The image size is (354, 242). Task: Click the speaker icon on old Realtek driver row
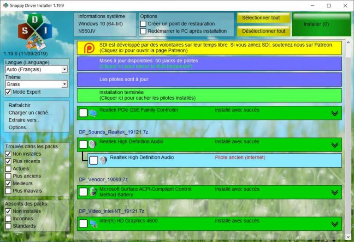pos(103,160)
